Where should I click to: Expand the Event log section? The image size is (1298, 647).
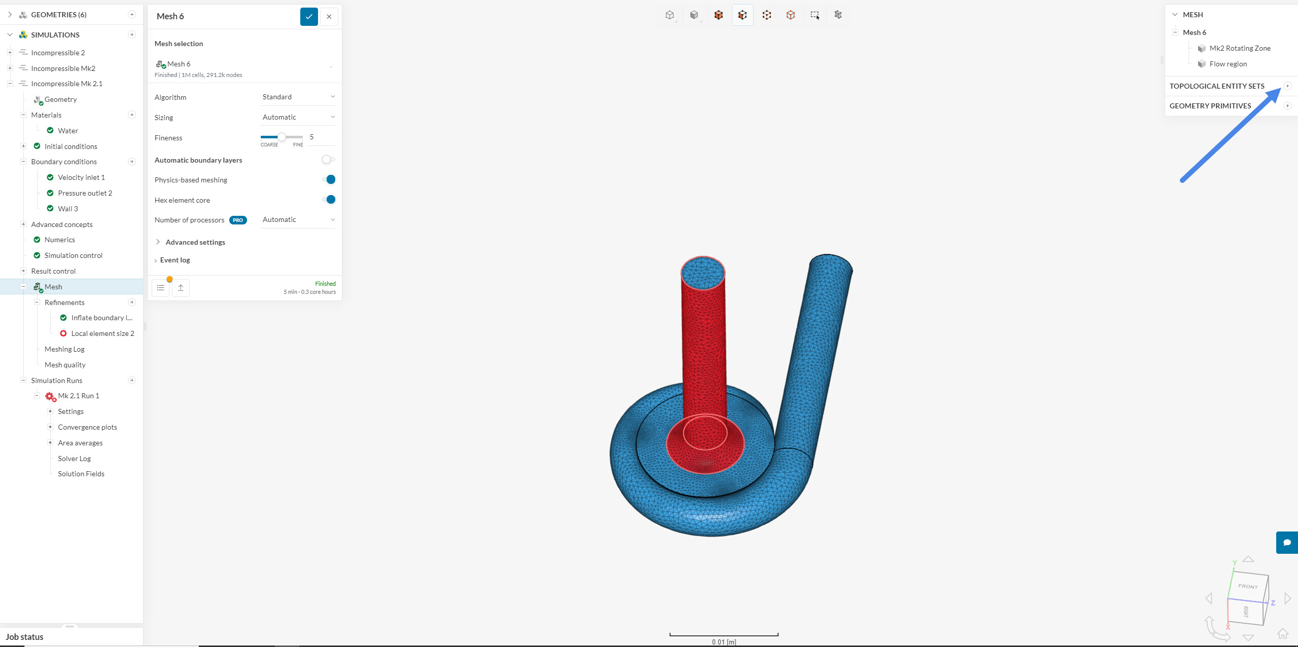coord(172,260)
